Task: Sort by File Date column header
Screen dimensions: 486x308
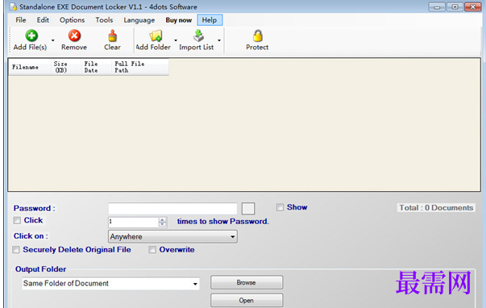Action: coord(96,67)
